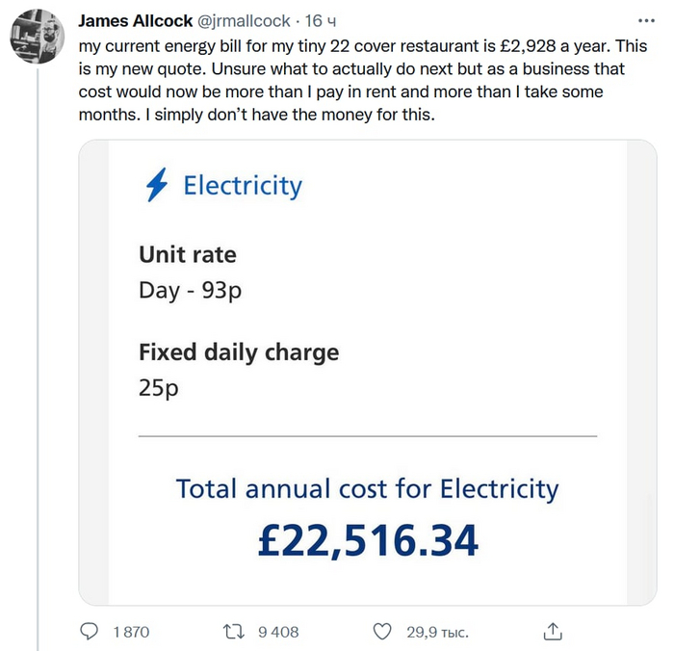Click "Total annual cost for Electricity" text
674x651 pixels.
(367, 489)
